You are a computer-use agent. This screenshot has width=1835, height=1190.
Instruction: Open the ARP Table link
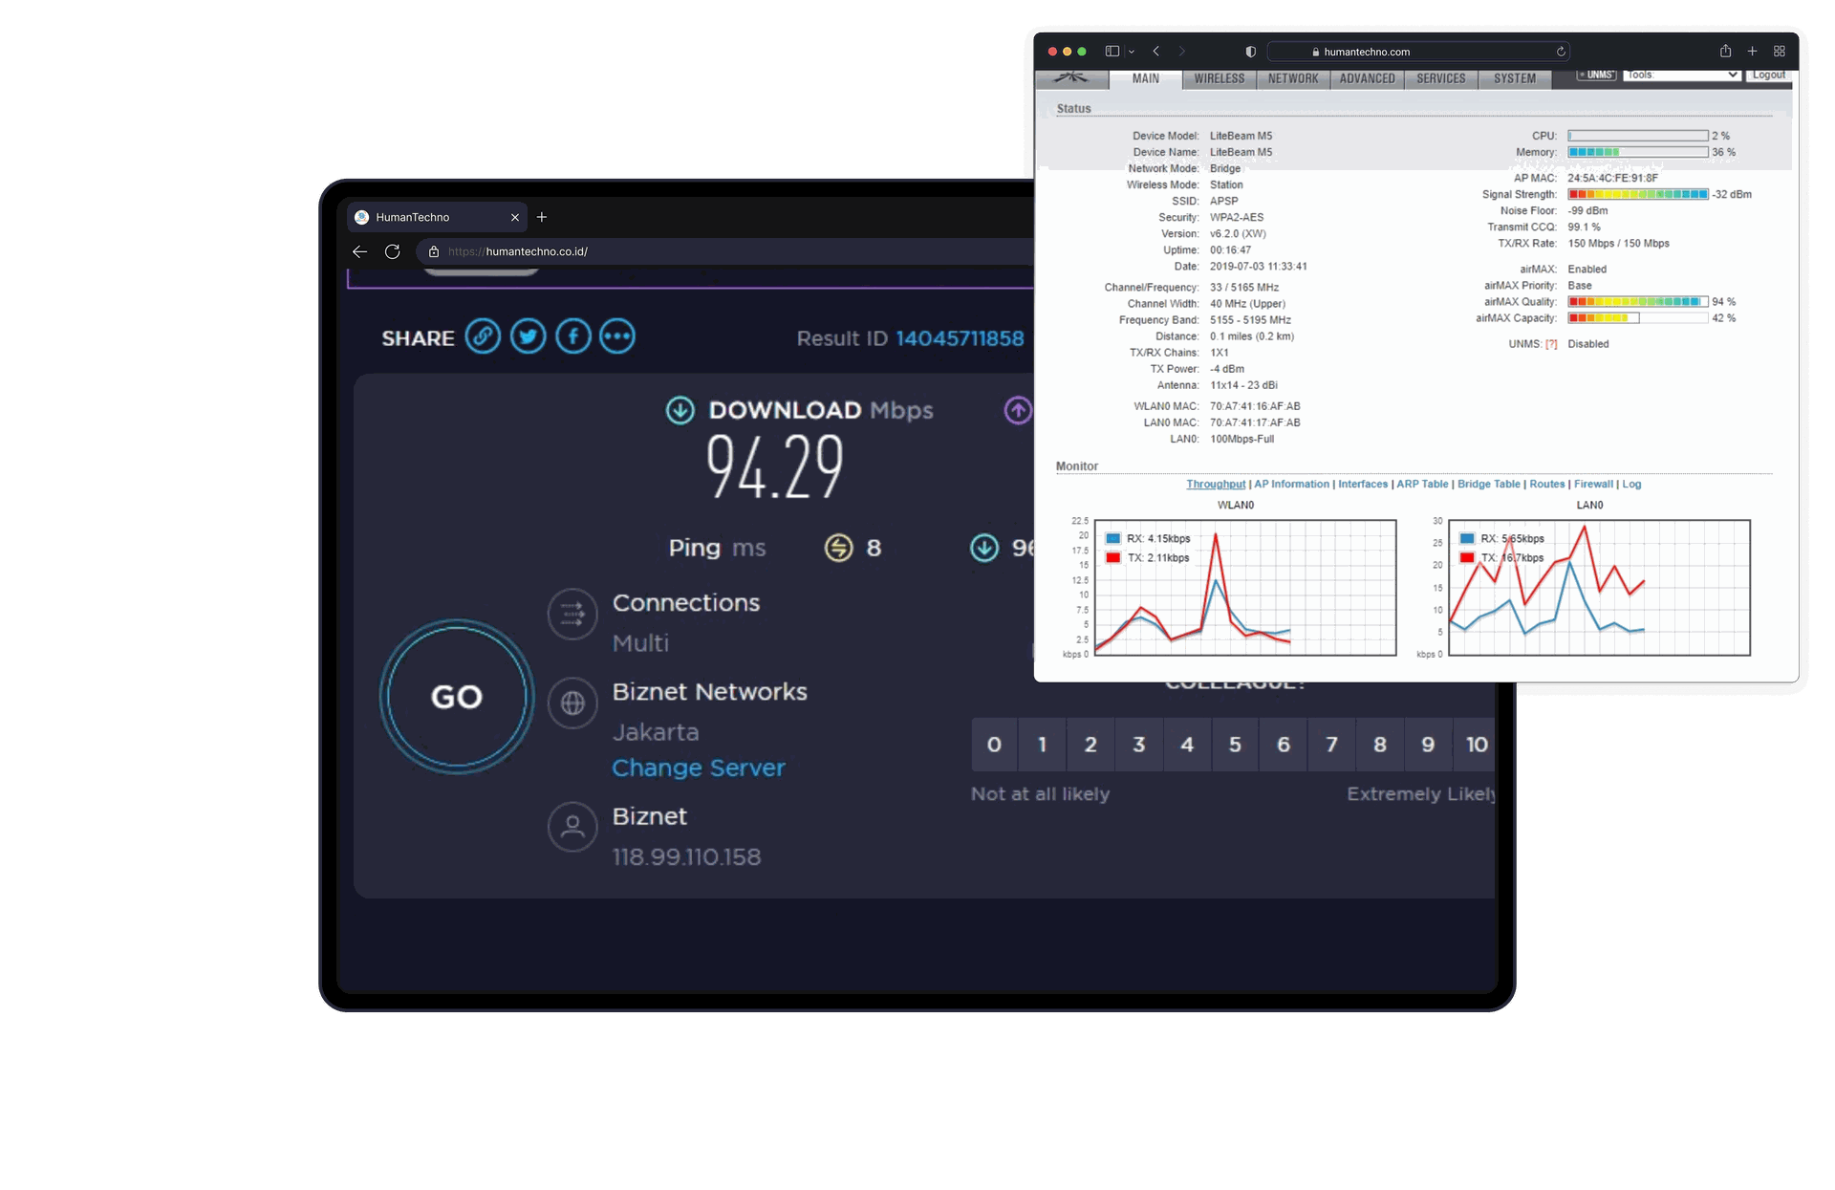pyautogui.click(x=1422, y=484)
